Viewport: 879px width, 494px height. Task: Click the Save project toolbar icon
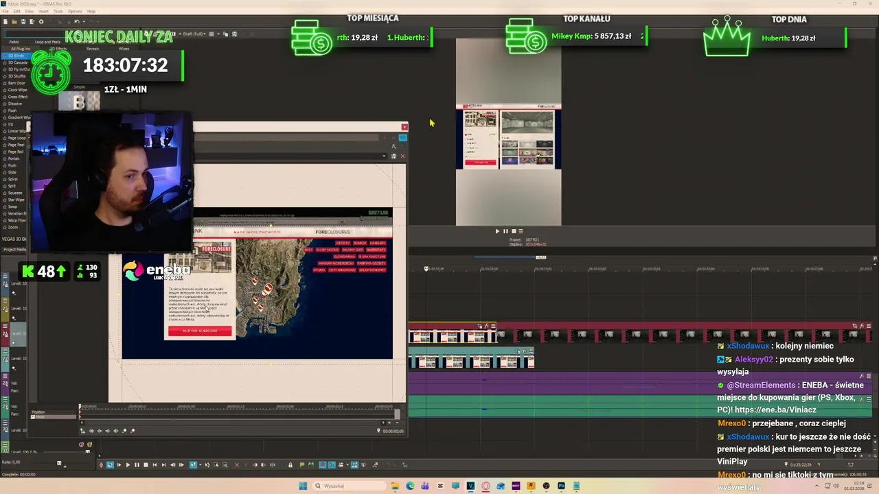coord(23,22)
